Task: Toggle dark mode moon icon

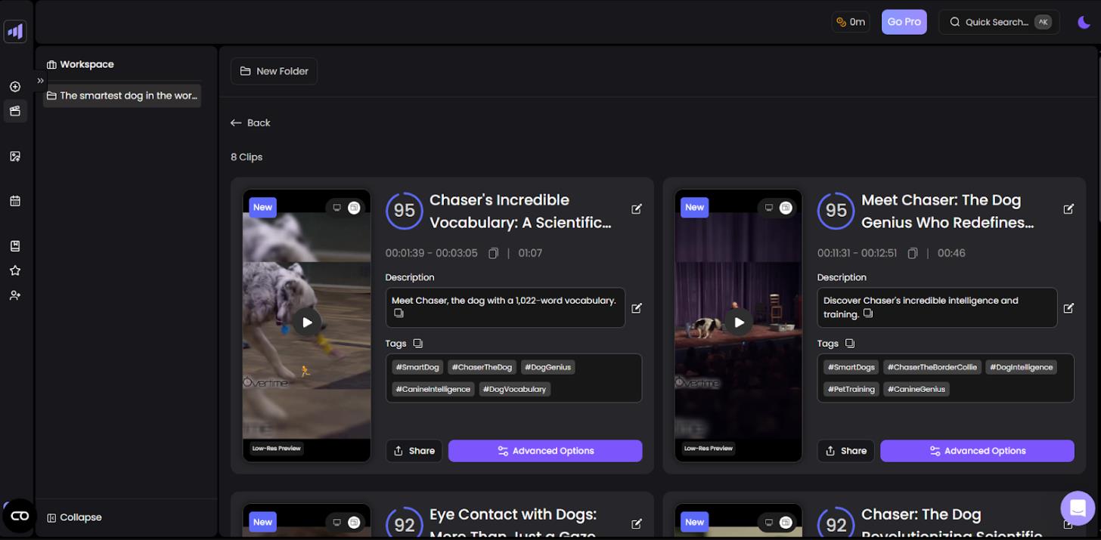Action: pyautogui.click(x=1084, y=22)
